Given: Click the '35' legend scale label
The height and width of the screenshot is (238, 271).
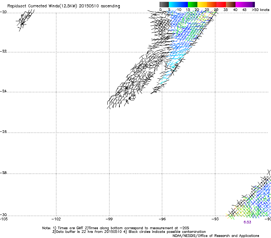Looking at the screenshot, I should click(226, 10).
